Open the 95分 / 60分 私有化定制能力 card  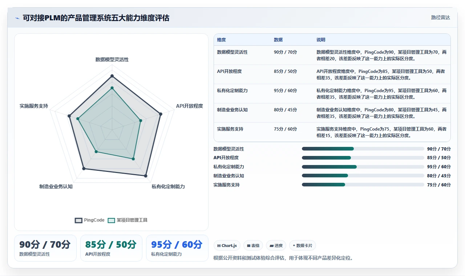(177, 248)
